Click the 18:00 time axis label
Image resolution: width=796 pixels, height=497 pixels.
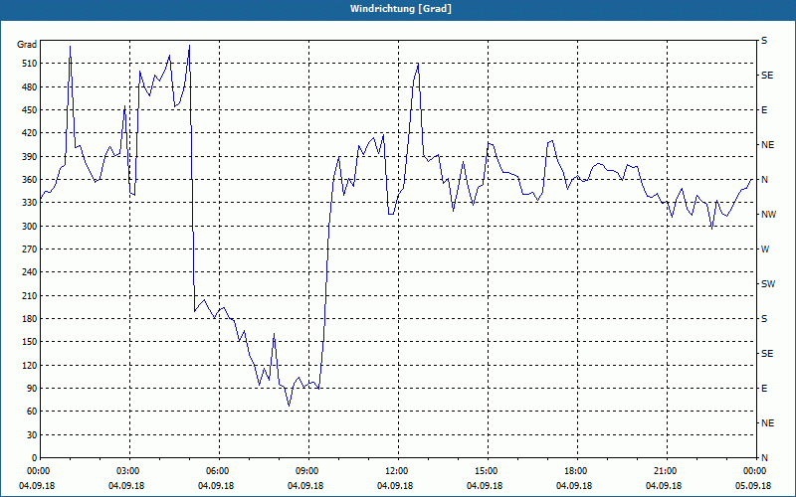click(x=577, y=471)
